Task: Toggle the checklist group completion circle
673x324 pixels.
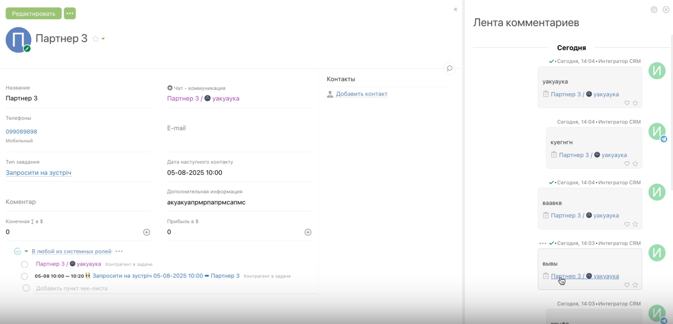Action: pos(17,251)
